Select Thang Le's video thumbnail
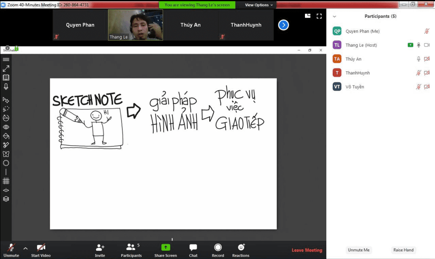Image resolution: width=435 pixels, height=259 pixels. click(135, 25)
